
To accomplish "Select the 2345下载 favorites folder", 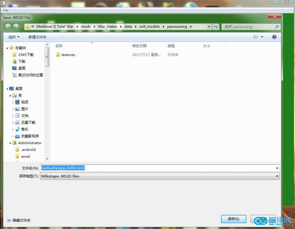I will (23, 55).
